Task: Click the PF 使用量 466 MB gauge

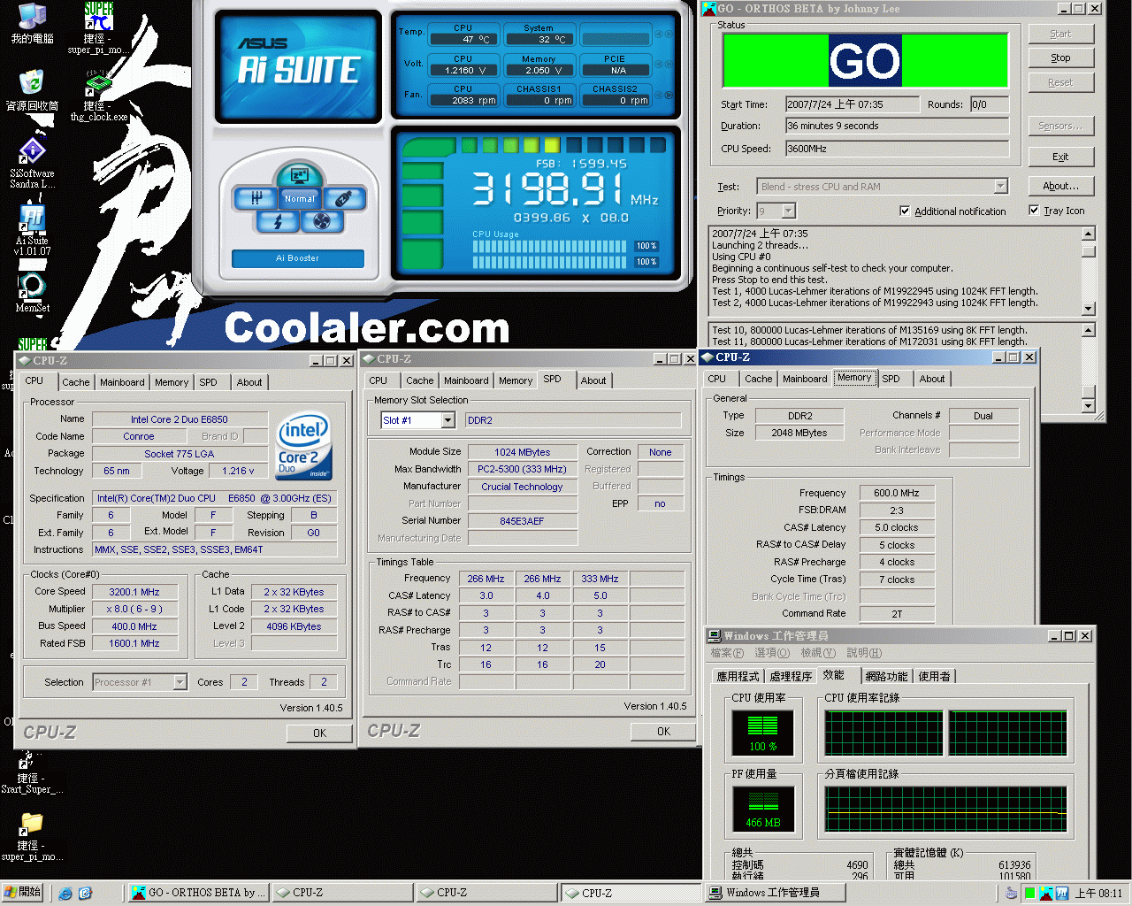Action: tap(762, 809)
